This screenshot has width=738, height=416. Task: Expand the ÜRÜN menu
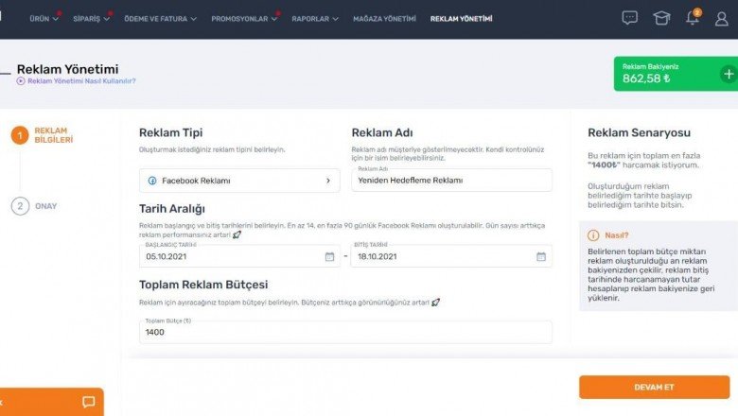[44, 19]
